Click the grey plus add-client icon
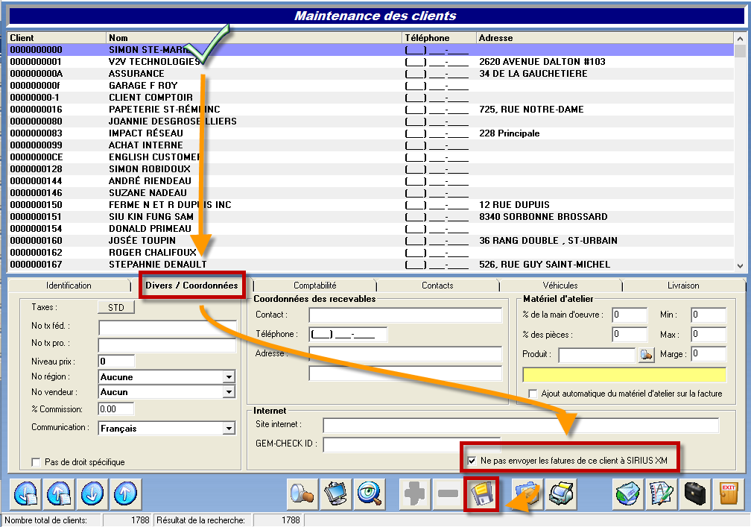 (x=415, y=493)
